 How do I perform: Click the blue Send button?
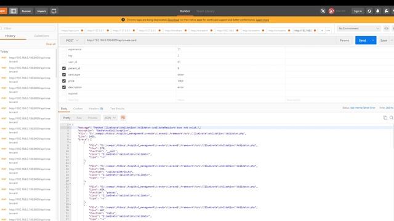[363, 41]
